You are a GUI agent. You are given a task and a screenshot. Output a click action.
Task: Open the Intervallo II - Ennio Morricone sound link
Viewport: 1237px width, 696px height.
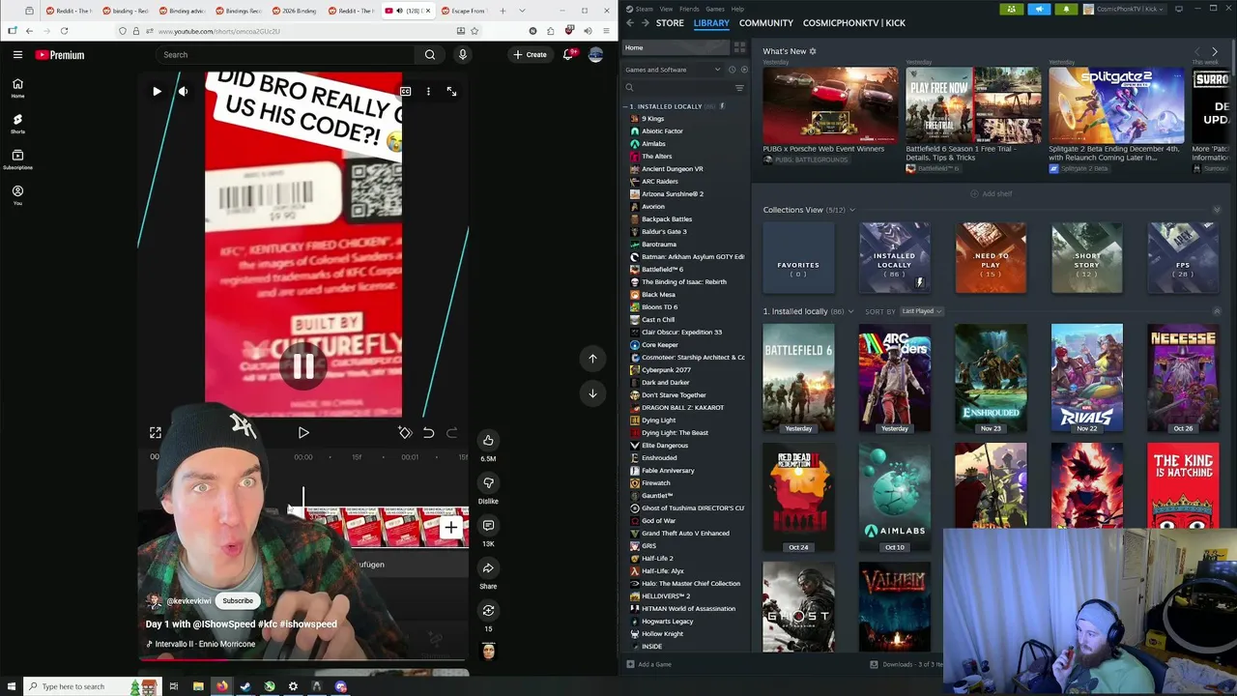pos(201,644)
